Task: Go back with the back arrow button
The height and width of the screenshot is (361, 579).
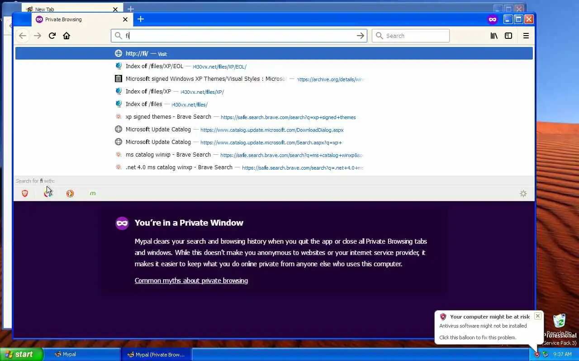Action: coord(23,36)
